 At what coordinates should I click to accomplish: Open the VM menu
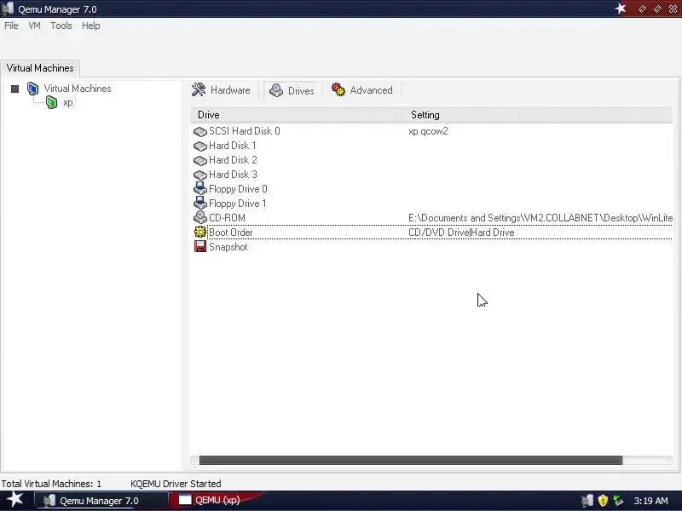(34, 26)
